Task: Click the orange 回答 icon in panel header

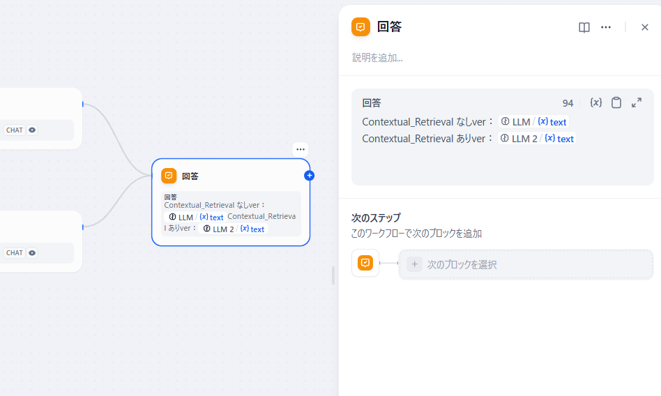Action: tap(360, 27)
